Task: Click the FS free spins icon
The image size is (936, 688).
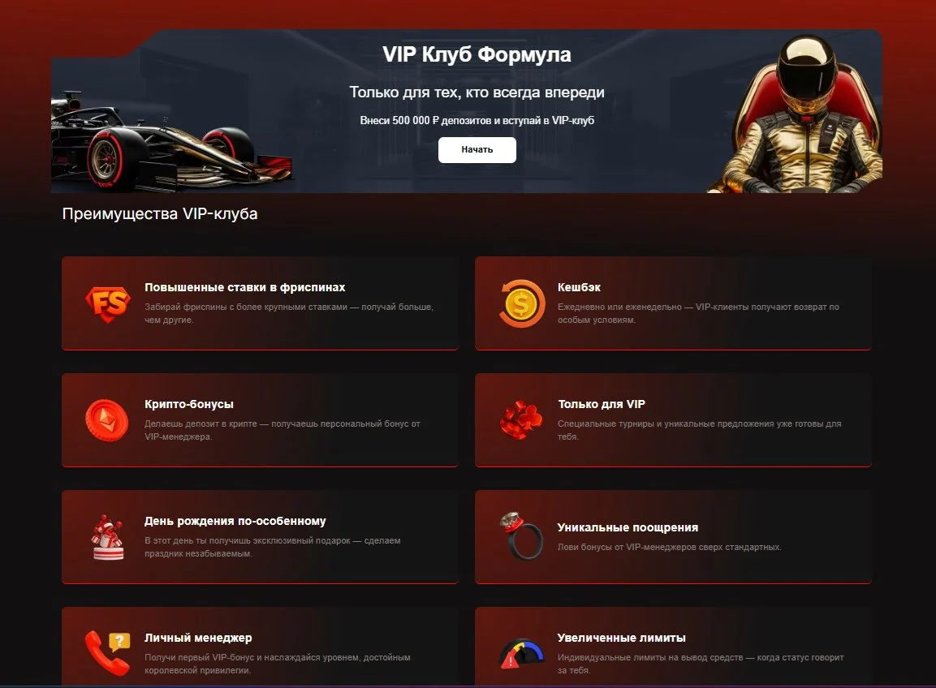Action: pos(107,303)
